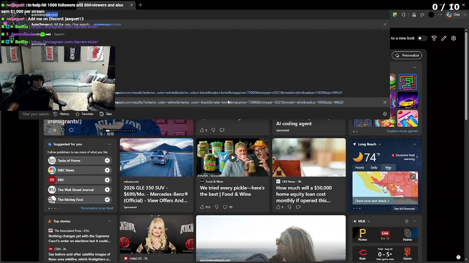469x263 pixels.
Task: Dislike the Food & Wine pickle article
Action: pos(217,207)
